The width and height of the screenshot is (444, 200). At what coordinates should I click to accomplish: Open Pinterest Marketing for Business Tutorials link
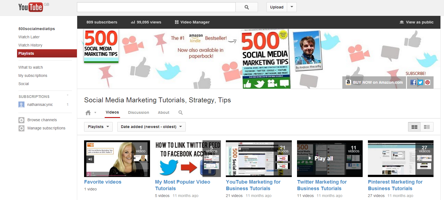click(395, 185)
